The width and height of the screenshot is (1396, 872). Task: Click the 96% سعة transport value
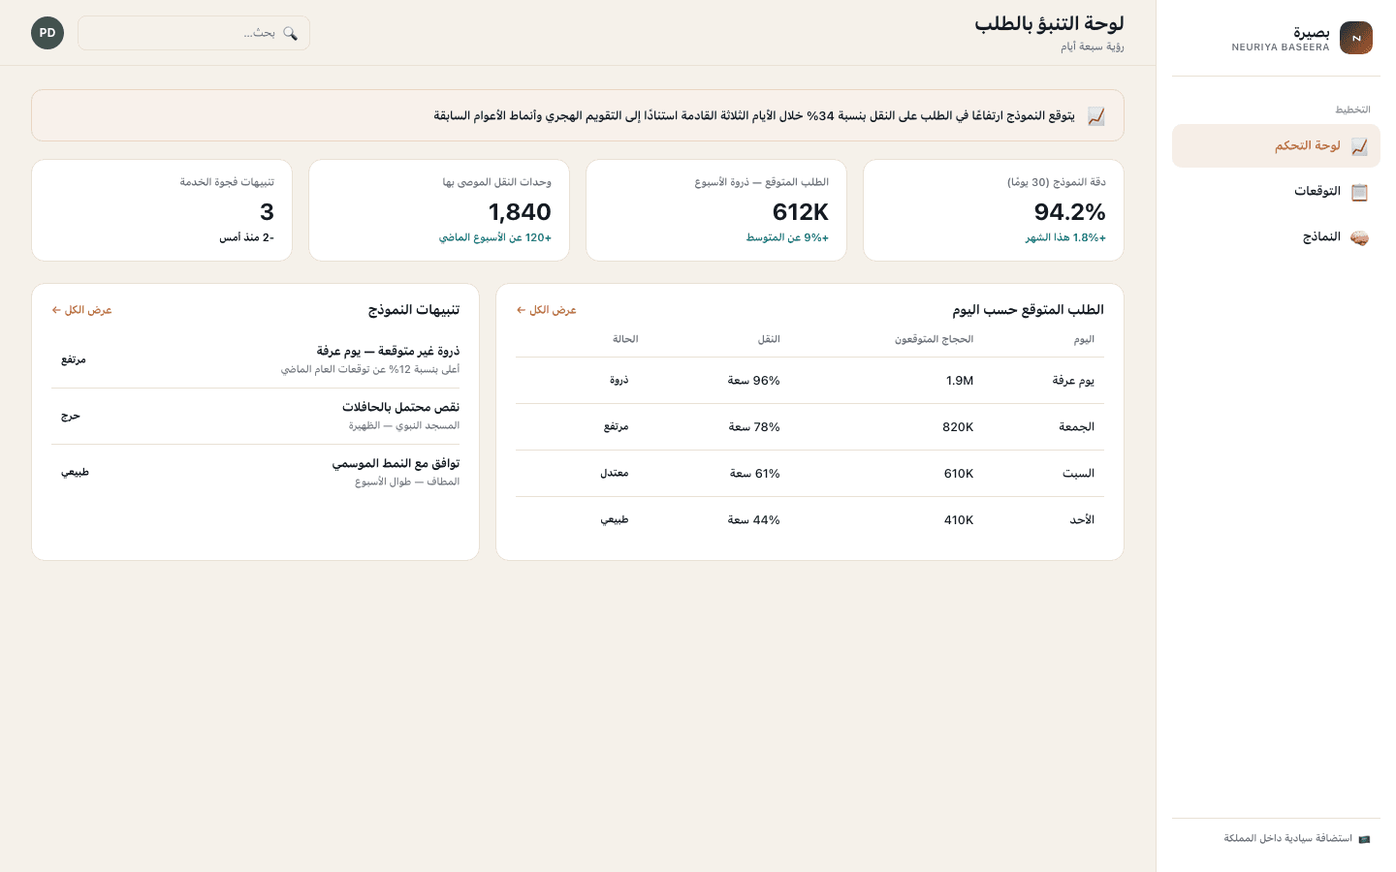[754, 381]
